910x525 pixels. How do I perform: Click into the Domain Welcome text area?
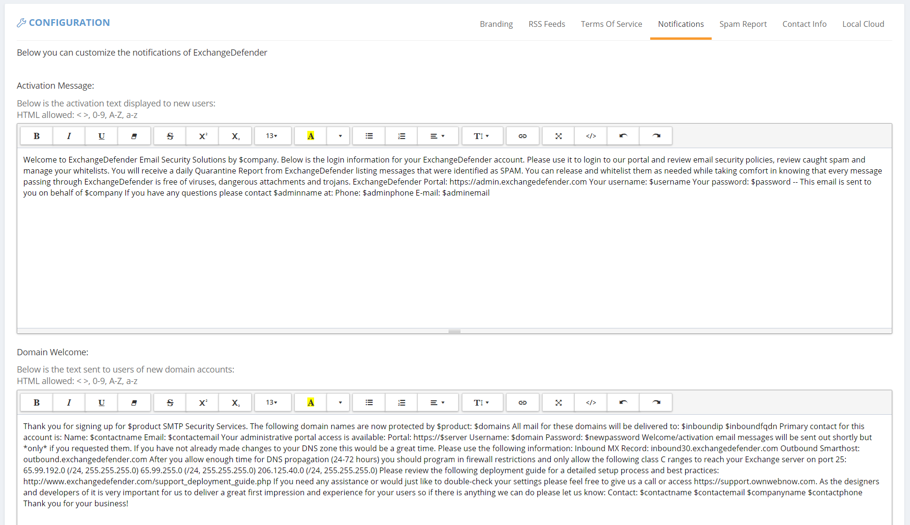[x=454, y=469]
